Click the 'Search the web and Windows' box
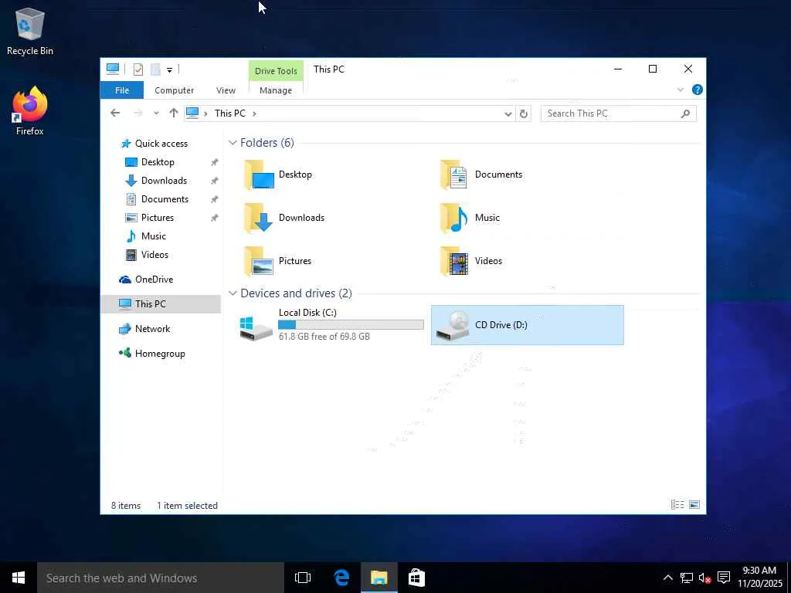This screenshot has height=593, width=791. click(x=161, y=578)
